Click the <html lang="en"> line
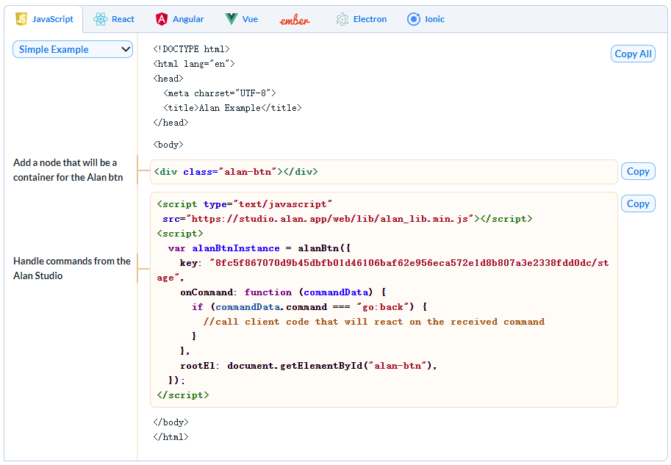The height and width of the screenshot is (465, 671). [x=194, y=64]
